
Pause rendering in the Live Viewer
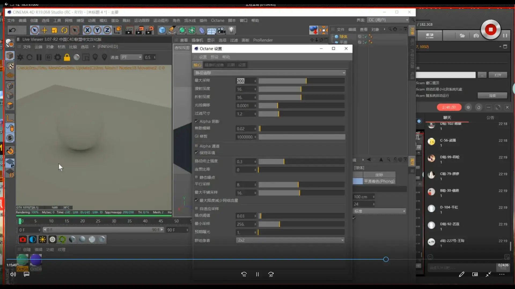coord(39,57)
